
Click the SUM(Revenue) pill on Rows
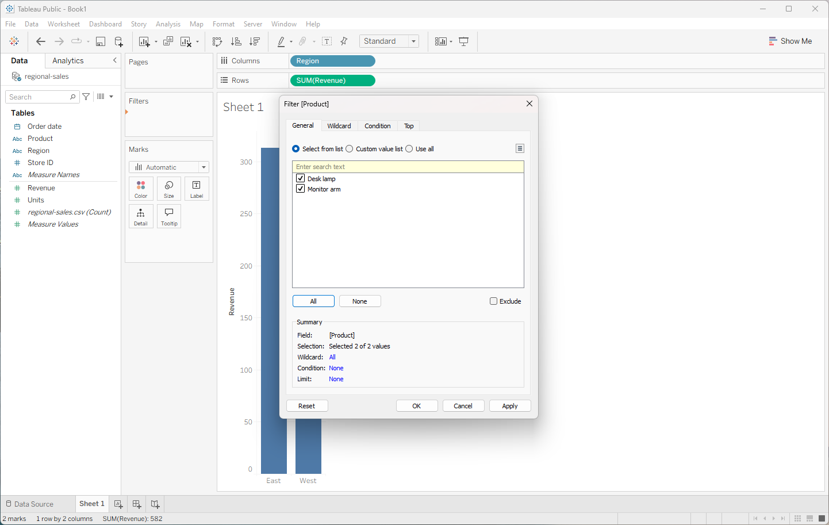click(x=333, y=81)
